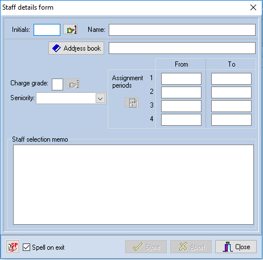Click the field next to Address book
263x260 pixels.
point(182,48)
